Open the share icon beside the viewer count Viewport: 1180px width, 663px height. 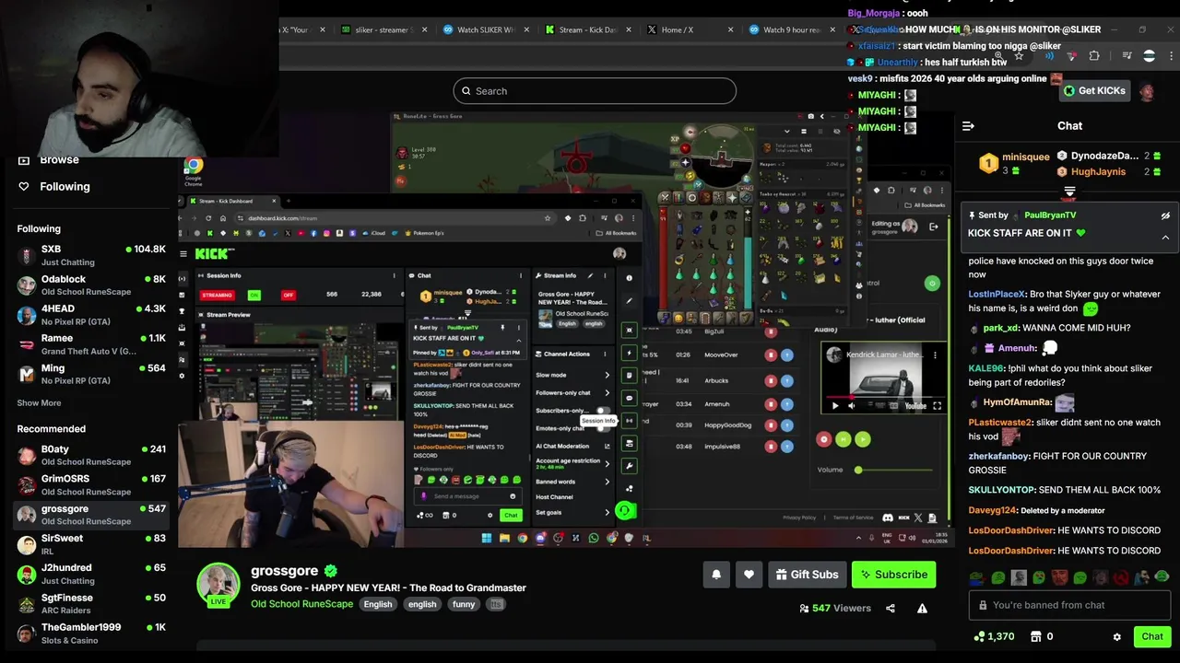[x=891, y=608]
